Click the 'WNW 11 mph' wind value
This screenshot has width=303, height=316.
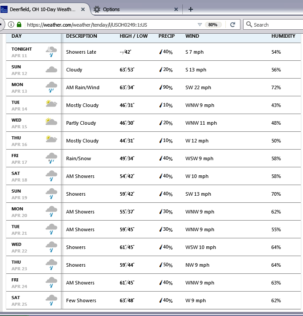[201, 123]
